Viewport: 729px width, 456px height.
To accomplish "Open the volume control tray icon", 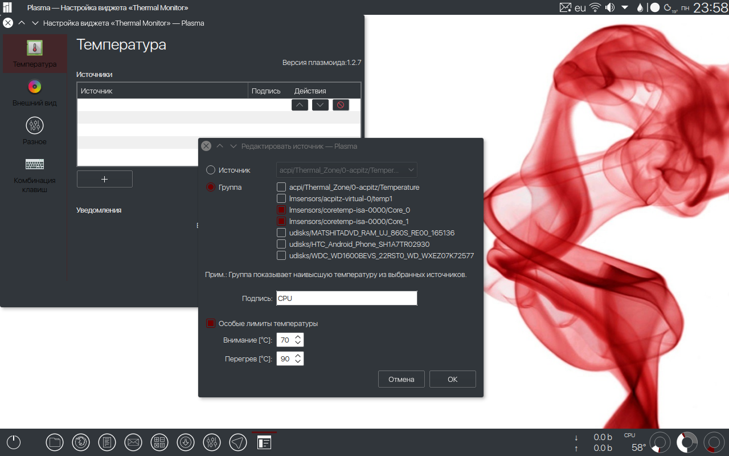I will tap(610, 7).
